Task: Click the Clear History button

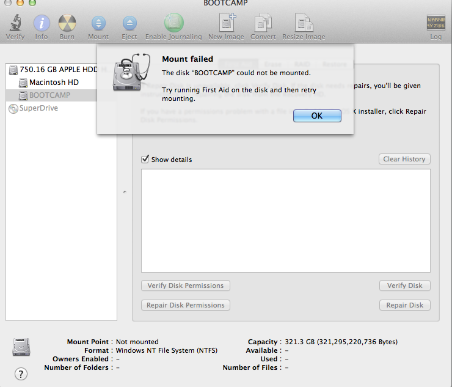Action: pos(404,159)
